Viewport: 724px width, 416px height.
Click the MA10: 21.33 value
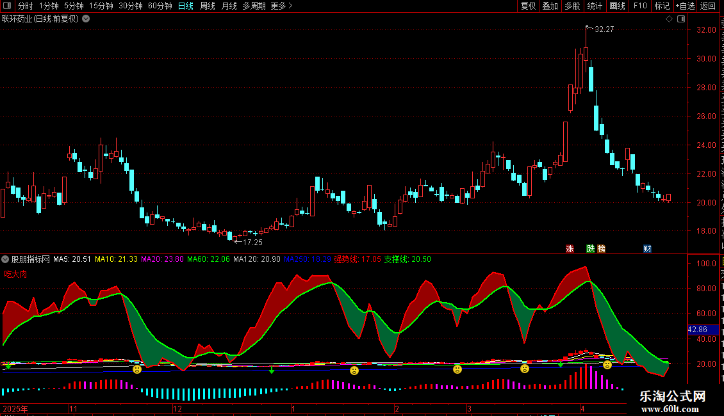[117, 259]
